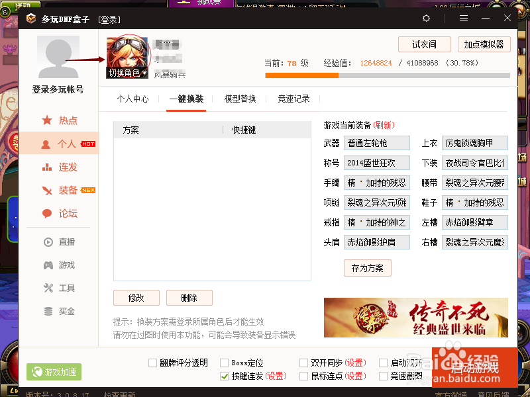This screenshot has height=397, width=530.
Task: Click the [登录] link in title bar
Action: click(x=109, y=20)
